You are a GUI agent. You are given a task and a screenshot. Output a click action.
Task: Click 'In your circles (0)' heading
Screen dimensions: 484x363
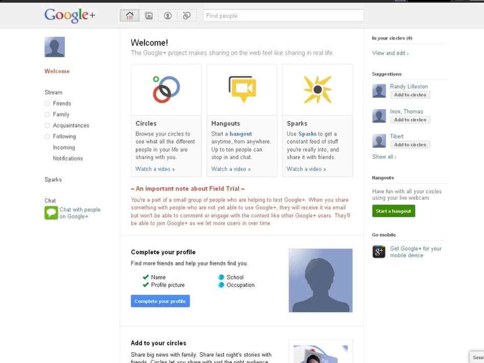(392, 38)
